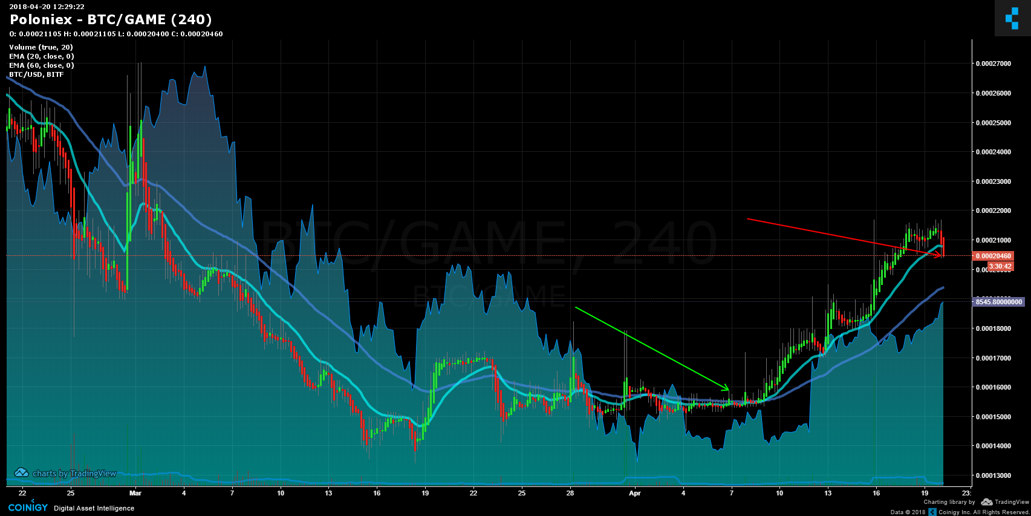Click the 0.00013000 price axis label
This screenshot has height=516, width=1031.
tap(993, 475)
